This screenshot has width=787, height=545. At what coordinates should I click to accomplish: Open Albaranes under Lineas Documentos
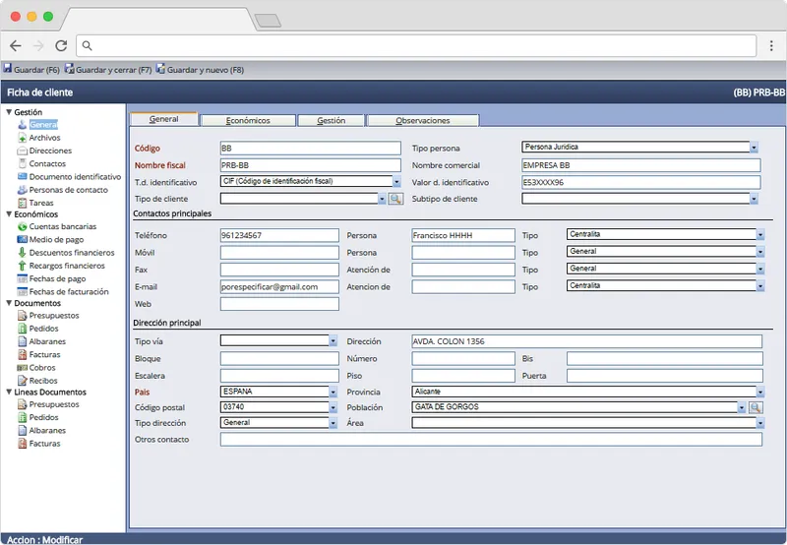click(x=47, y=430)
